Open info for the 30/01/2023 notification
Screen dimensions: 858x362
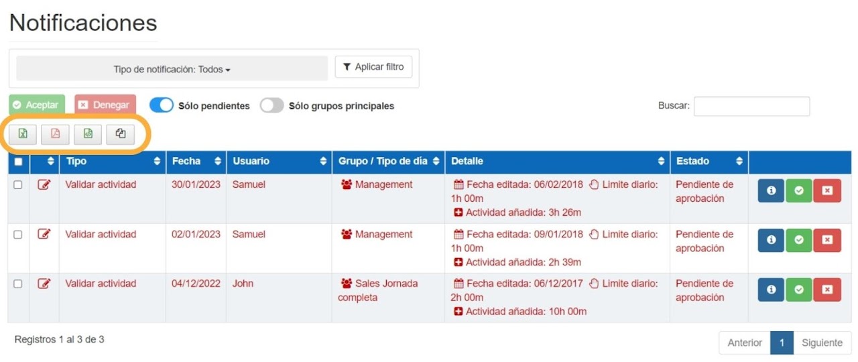tap(771, 191)
